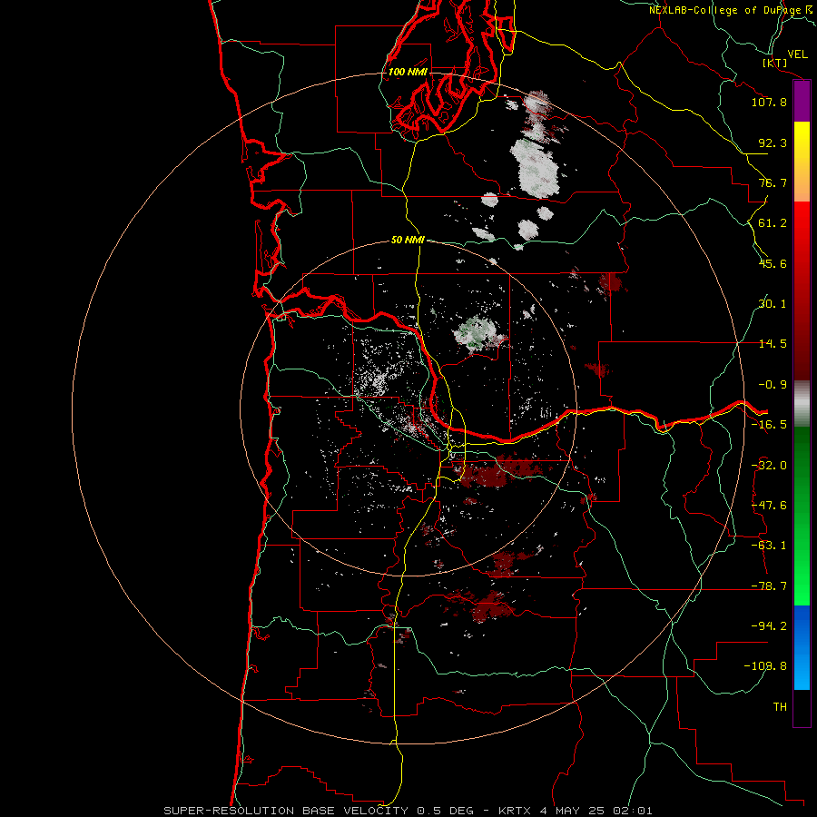Click the NEXLAB-College of DuPage credit text
This screenshot has height=817, width=817.
pyautogui.click(x=730, y=10)
